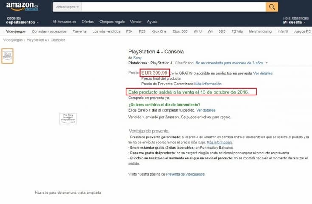
Task: Open Cheques regalo page
Action: coord(112,22)
